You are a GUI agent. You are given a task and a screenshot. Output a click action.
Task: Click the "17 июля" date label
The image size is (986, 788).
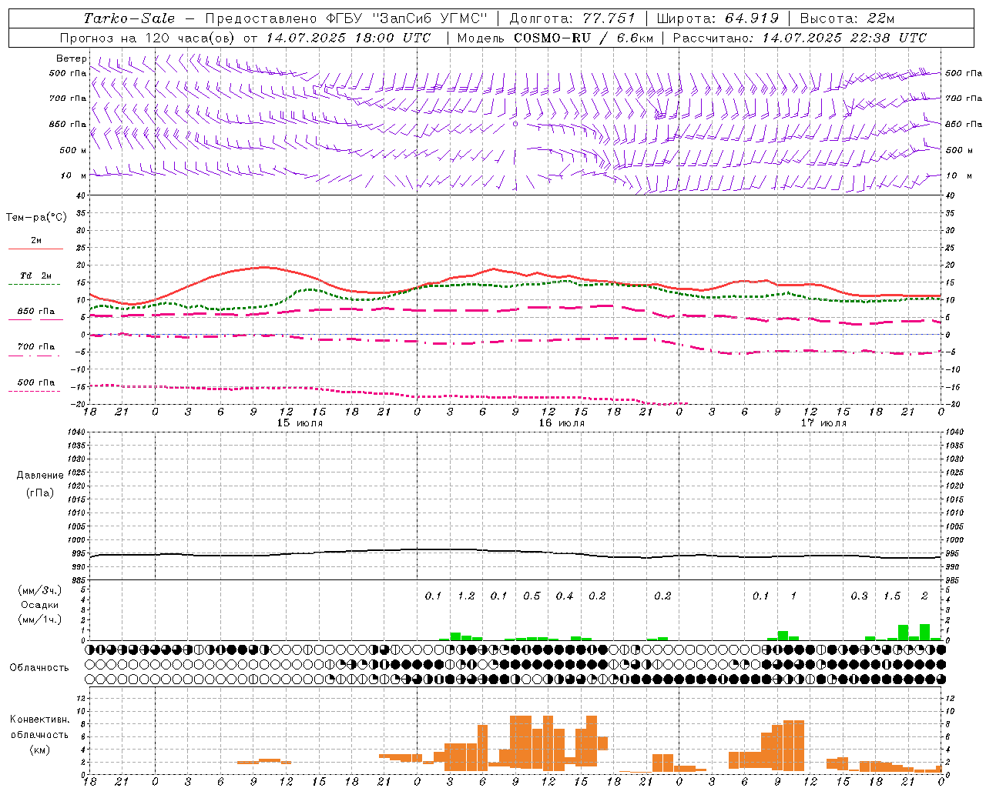click(x=823, y=423)
